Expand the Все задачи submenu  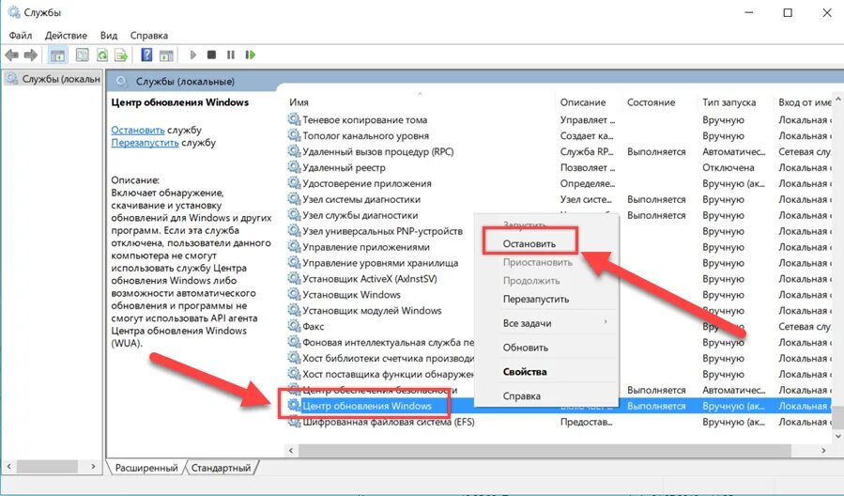tap(546, 323)
